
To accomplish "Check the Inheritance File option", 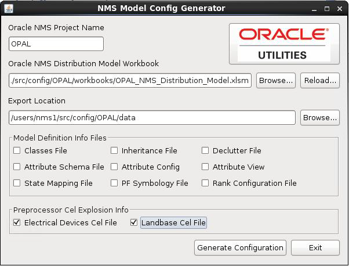I will (x=114, y=150).
